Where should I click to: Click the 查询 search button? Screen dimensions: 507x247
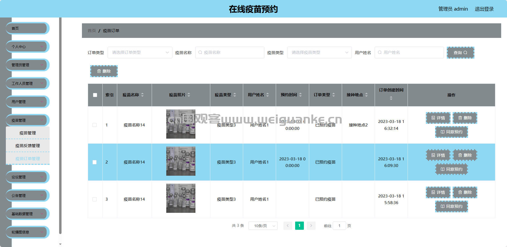[460, 52]
